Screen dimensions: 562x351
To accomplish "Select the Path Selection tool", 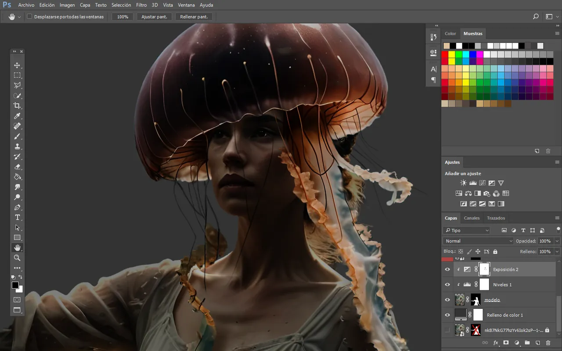I will (x=17, y=227).
